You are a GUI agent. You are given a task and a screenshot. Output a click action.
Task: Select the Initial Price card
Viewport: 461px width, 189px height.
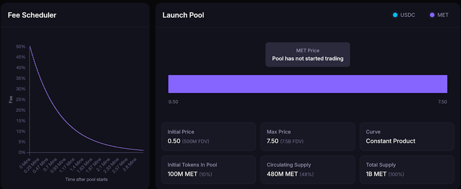point(208,136)
